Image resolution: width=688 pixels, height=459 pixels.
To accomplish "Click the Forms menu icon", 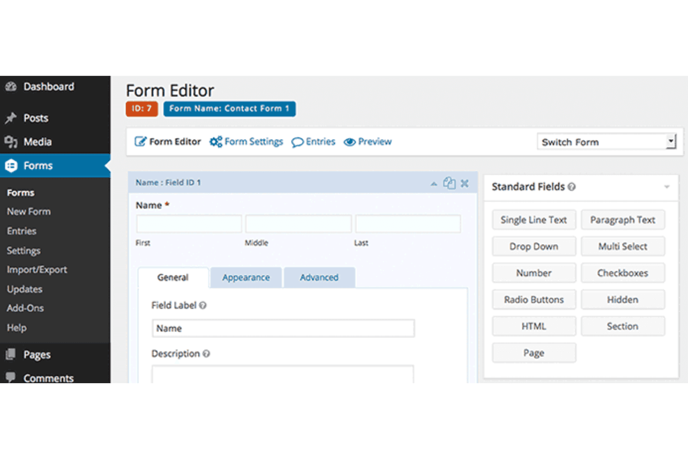I will [x=11, y=166].
